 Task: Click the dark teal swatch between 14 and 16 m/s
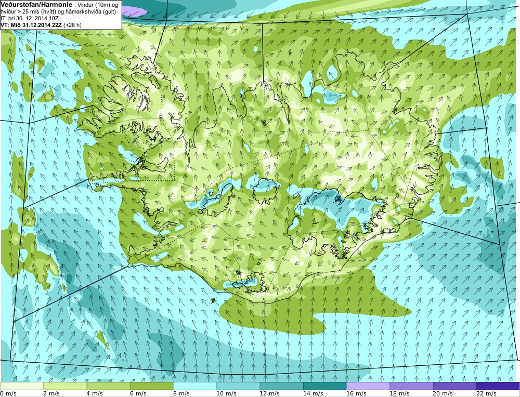click(x=325, y=386)
